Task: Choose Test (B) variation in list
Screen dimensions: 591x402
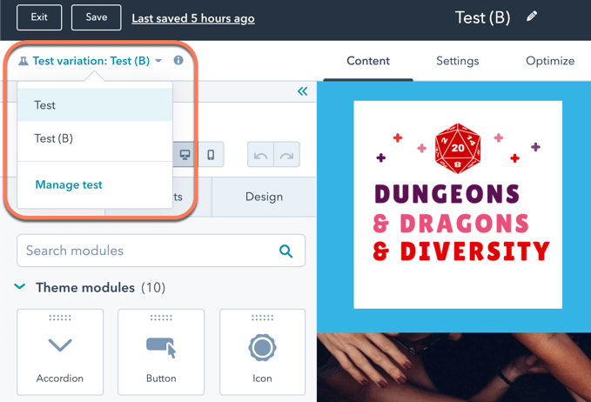Action: [x=95, y=138]
